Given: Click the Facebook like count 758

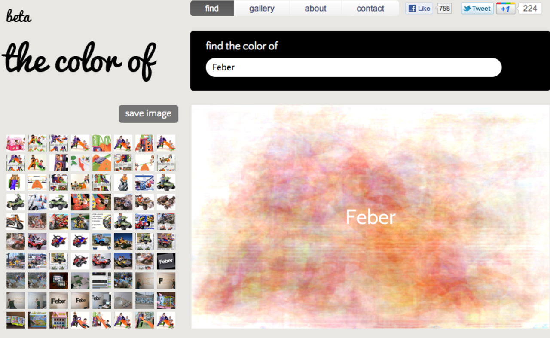Looking at the screenshot, I should coord(444,9).
